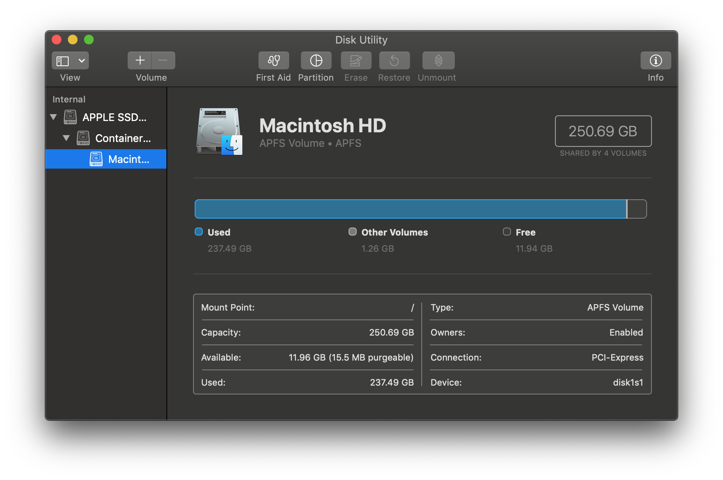723x480 pixels.
Task: Minimize window with the yellow button
Action: click(73, 40)
